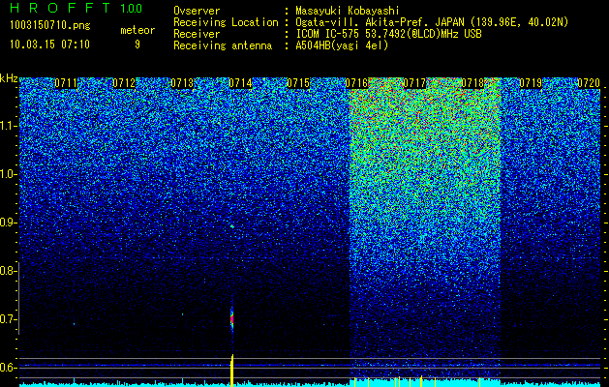Click the tall yellow spike in the intensity strip
609x387 pixels.
pyautogui.click(x=231, y=371)
